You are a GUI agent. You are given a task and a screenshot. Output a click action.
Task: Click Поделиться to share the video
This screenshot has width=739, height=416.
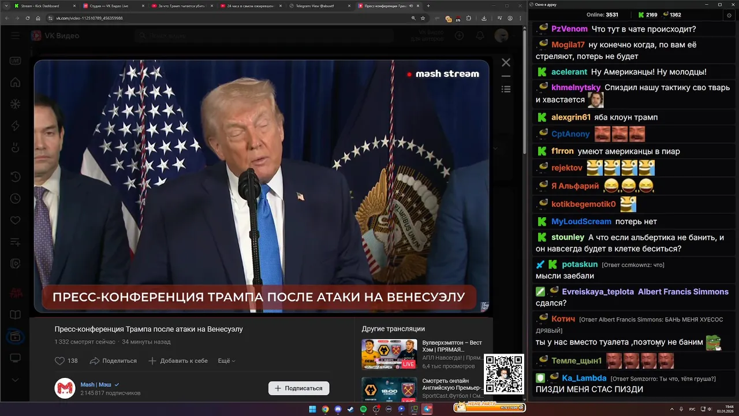(x=113, y=361)
